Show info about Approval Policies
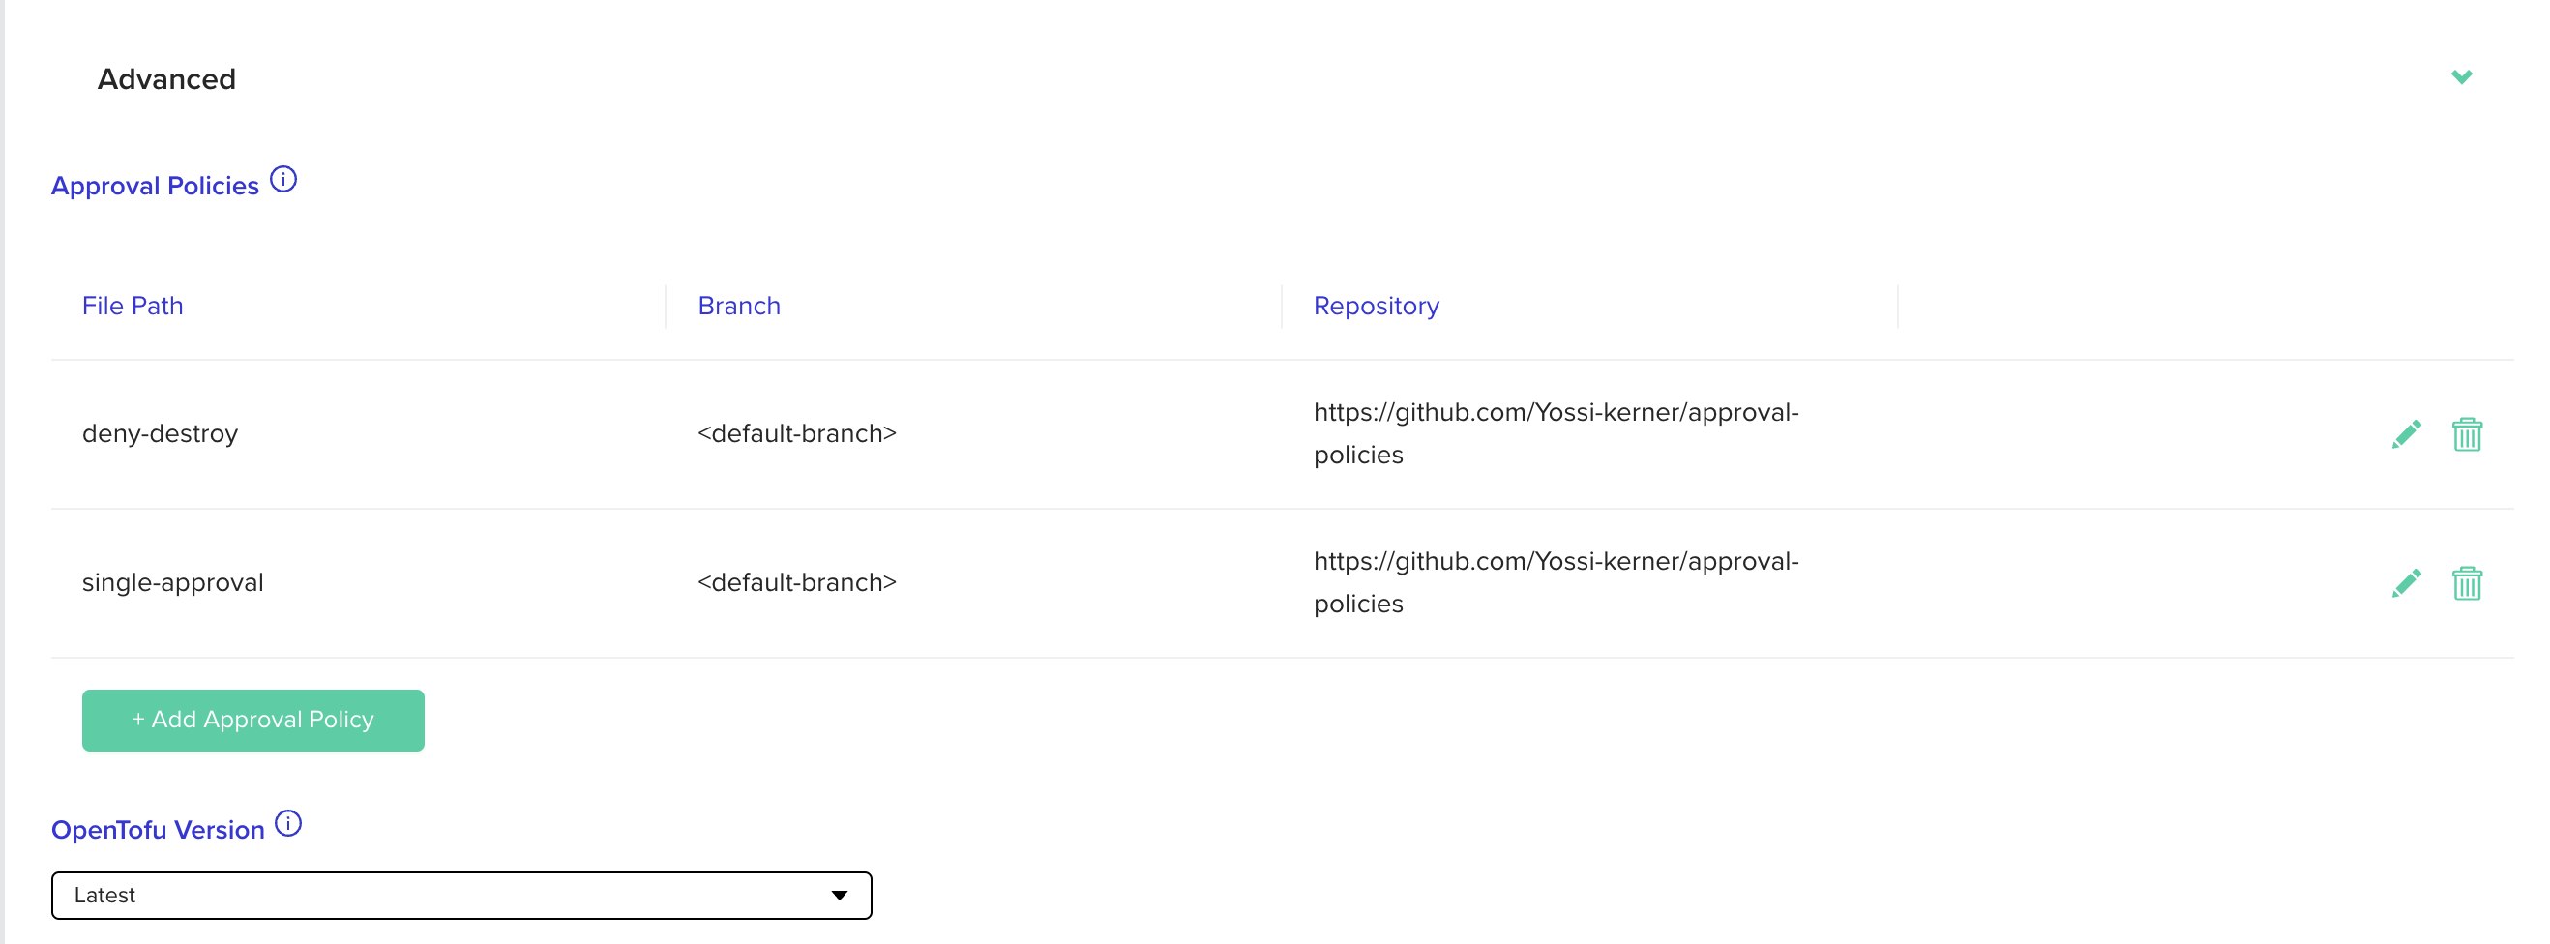 (283, 180)
